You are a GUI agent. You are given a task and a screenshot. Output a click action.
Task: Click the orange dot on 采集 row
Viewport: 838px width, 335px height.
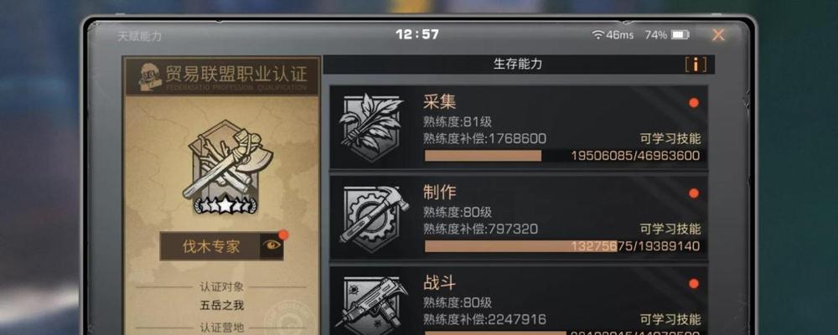pos(694,102)
